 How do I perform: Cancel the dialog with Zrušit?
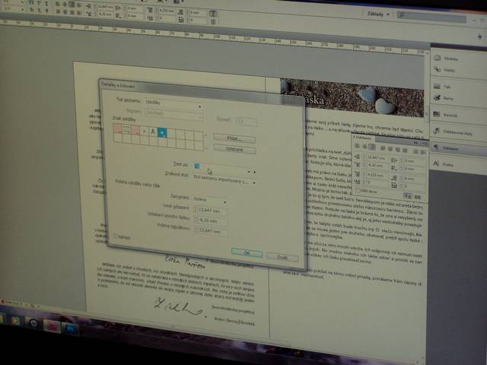click(x=282, y=257)
